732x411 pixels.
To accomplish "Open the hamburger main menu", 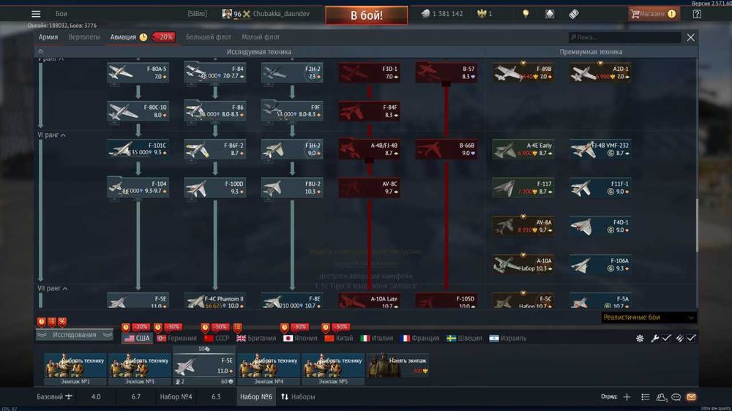I will pyautogui.click(x=36, y=14).
